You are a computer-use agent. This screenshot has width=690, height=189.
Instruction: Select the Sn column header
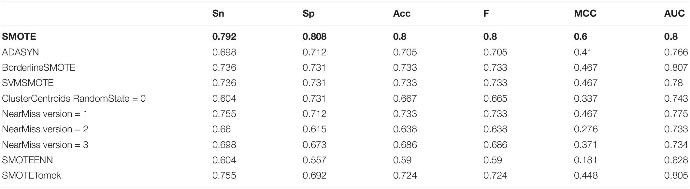218,14
